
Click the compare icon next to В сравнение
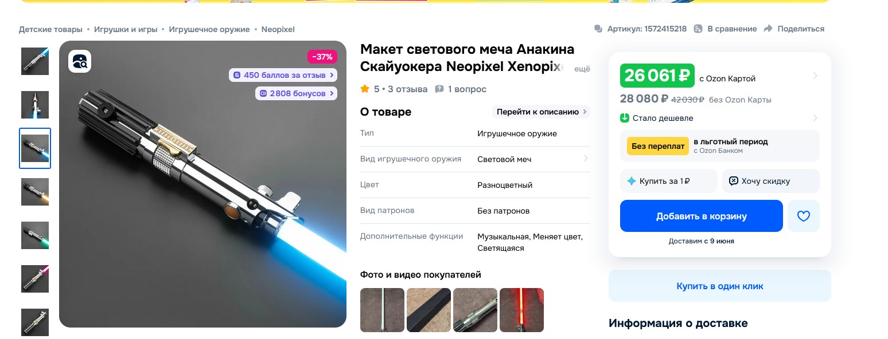pos(698,29)
